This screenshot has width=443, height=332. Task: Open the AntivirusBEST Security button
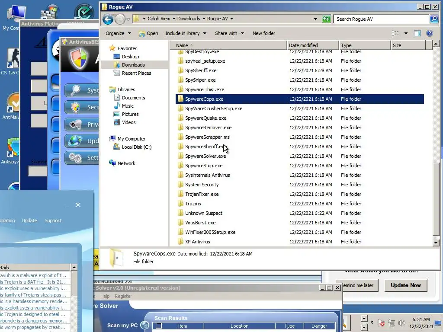tap(82, 107)
